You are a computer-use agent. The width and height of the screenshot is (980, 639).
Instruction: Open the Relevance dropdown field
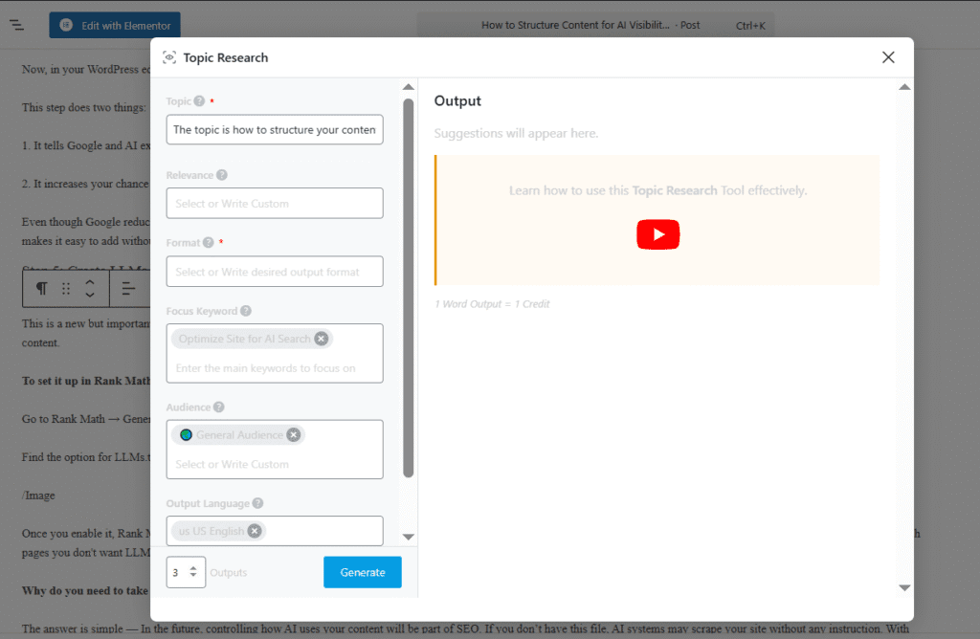pos(275,204)
